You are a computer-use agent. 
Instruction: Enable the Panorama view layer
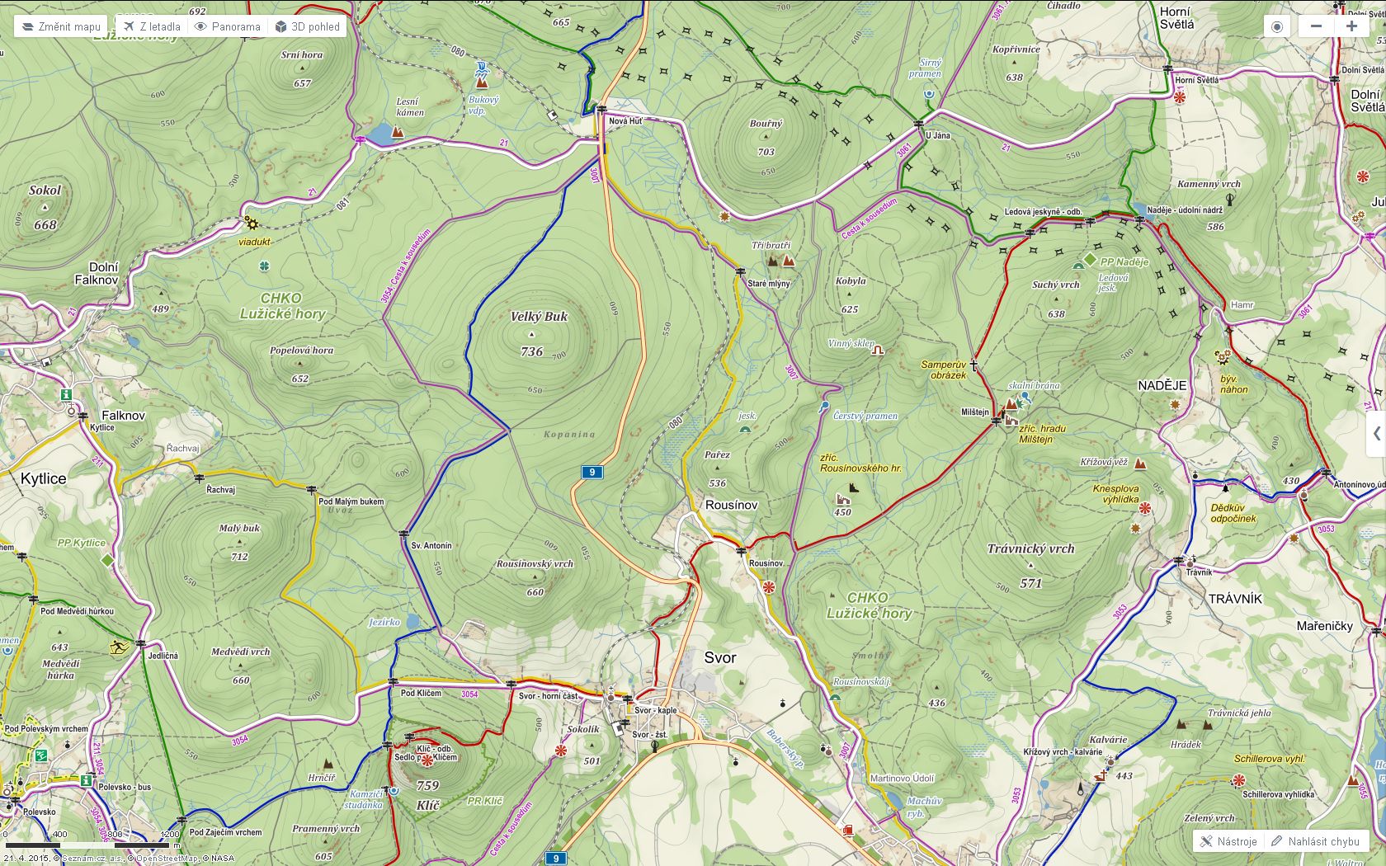(228, 26)
